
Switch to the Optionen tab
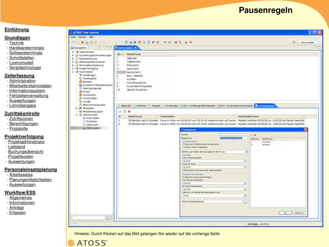[140, 105]
